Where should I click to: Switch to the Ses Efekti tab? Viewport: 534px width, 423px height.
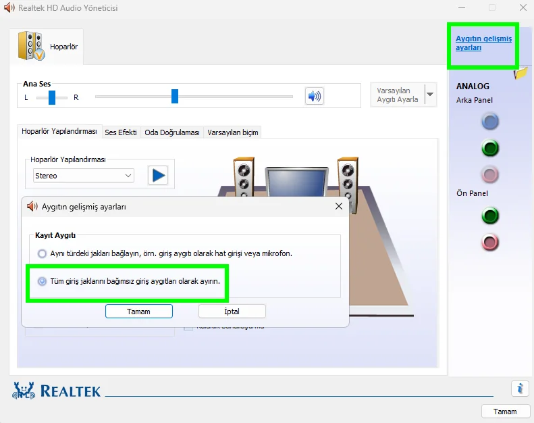(121, 132)
